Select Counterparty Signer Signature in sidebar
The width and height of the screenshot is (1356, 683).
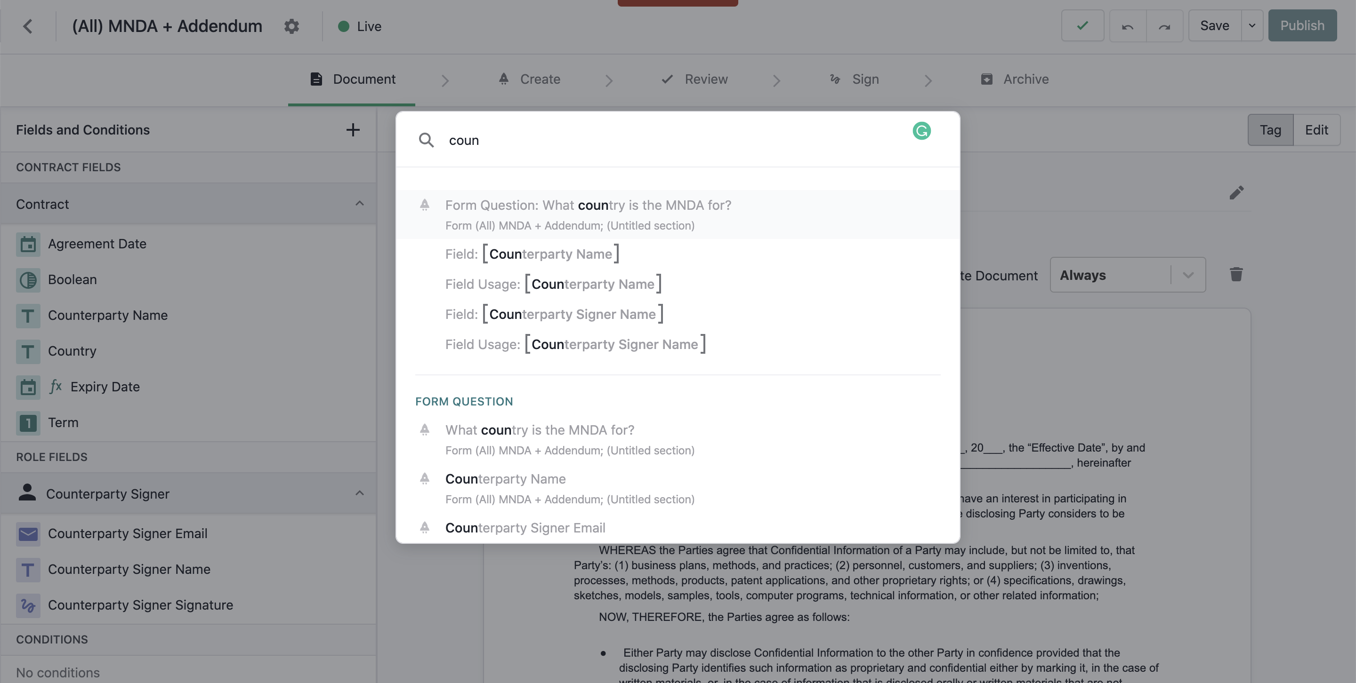[x=188, y=605]
